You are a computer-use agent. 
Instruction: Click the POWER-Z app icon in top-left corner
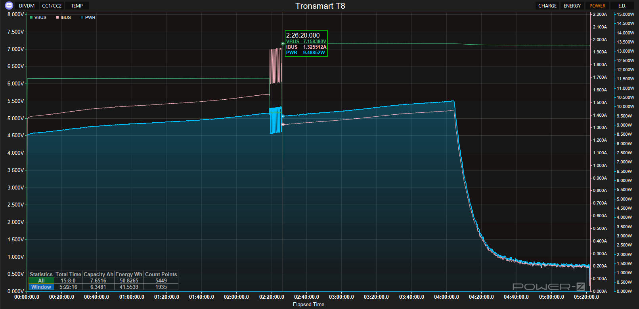[9, 6]
